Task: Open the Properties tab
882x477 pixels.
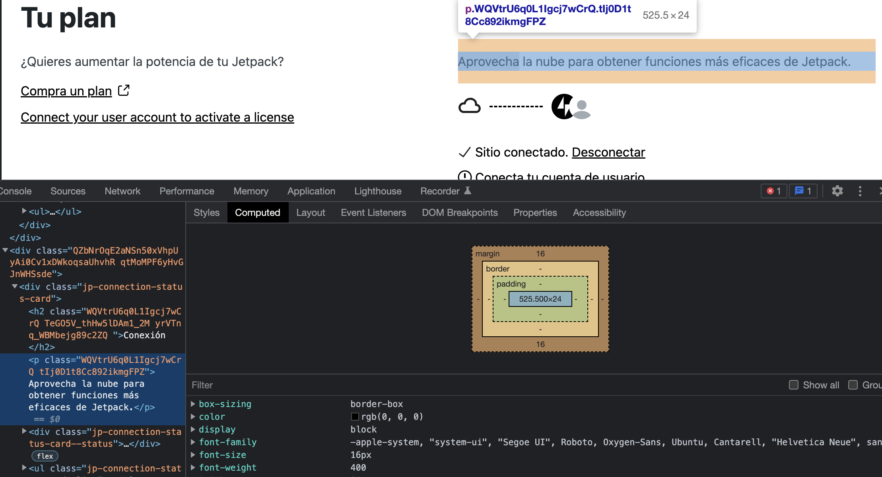Action: (x=535, y=213)
